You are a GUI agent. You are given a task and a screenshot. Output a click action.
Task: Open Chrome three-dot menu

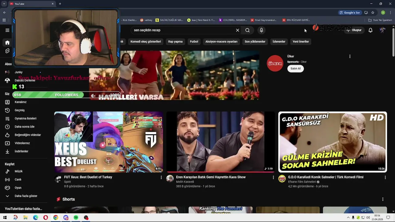(x=390, y=13)
